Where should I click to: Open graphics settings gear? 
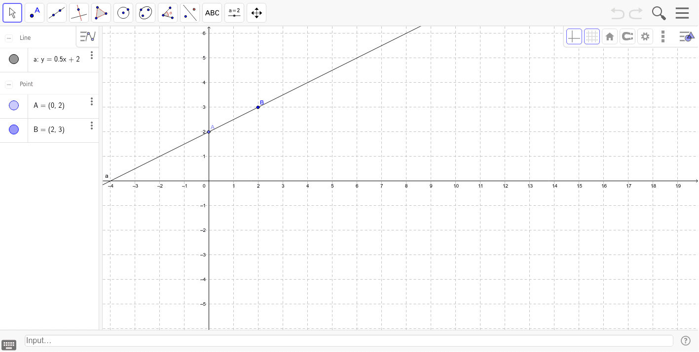pos(645,36)
